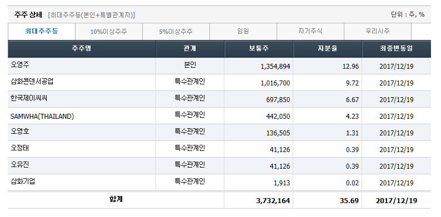Click the 단위 : 주, % unit label
The width and height of the screenshot is (441, 217).
[x=408, y=14]
